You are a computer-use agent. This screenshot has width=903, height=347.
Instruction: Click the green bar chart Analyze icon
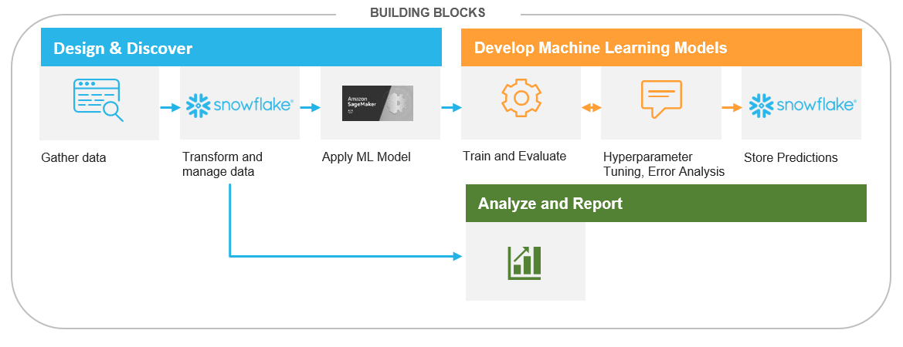point(524,264)
